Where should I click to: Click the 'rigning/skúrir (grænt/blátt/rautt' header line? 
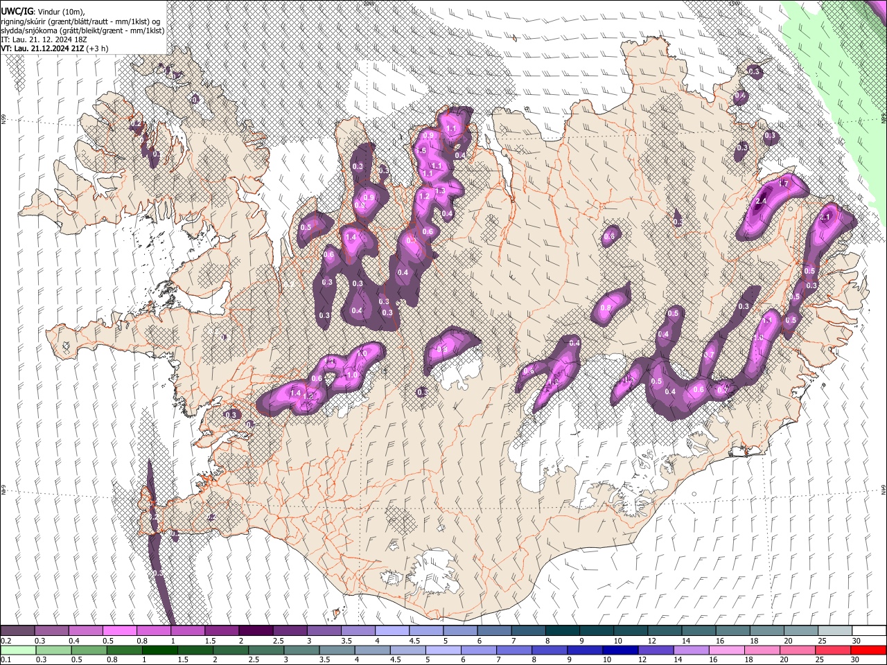click(x=80, y=21)
